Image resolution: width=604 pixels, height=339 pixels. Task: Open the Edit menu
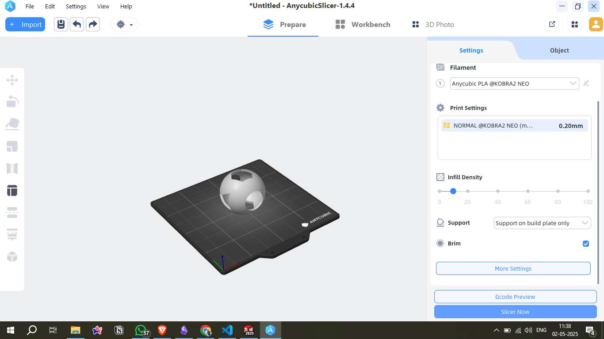click(50, 6)
